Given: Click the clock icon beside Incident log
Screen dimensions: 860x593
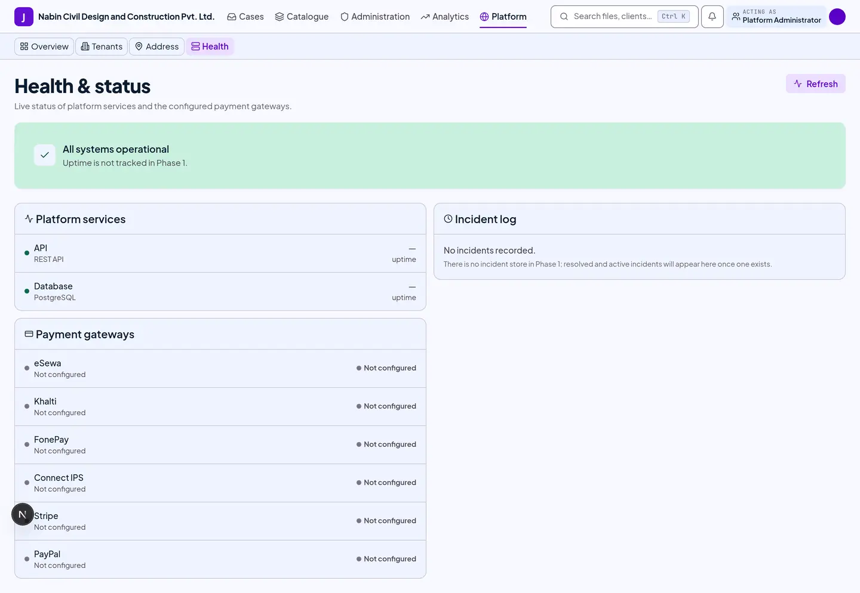Looking at the screenshot, I should click(448, 219).
